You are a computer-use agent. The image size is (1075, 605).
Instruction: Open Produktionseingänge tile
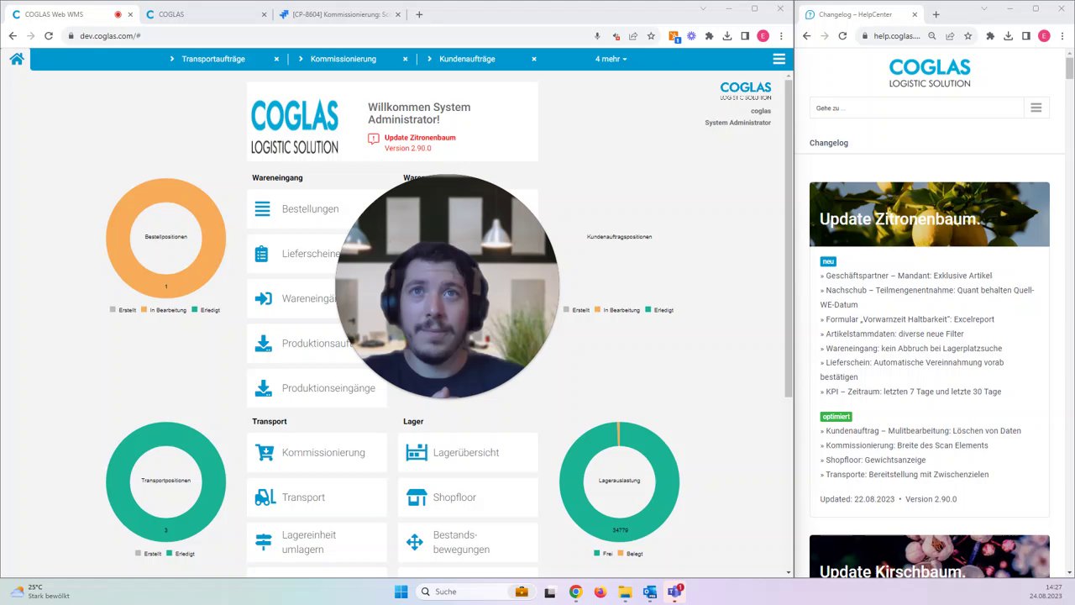(x=317, y=388)
